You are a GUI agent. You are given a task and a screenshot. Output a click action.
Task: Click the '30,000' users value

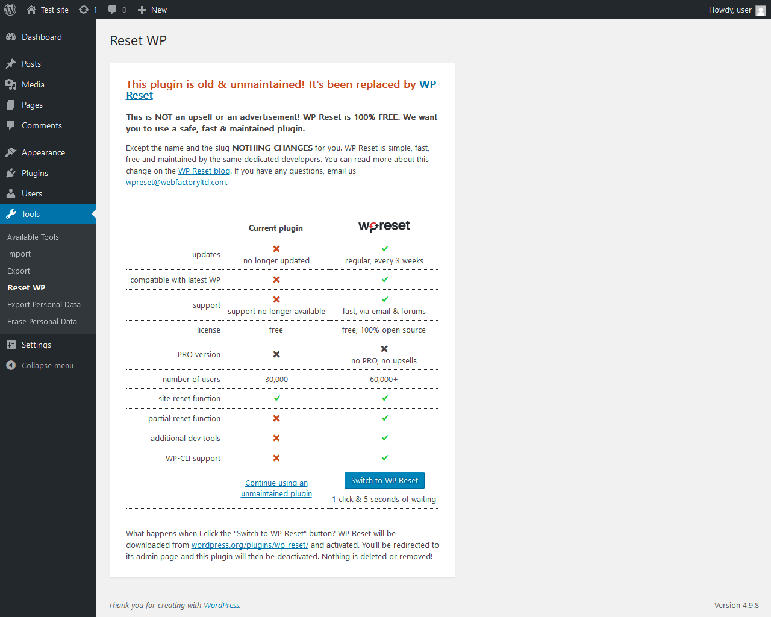pyautogui.click(x=276, y=380)
